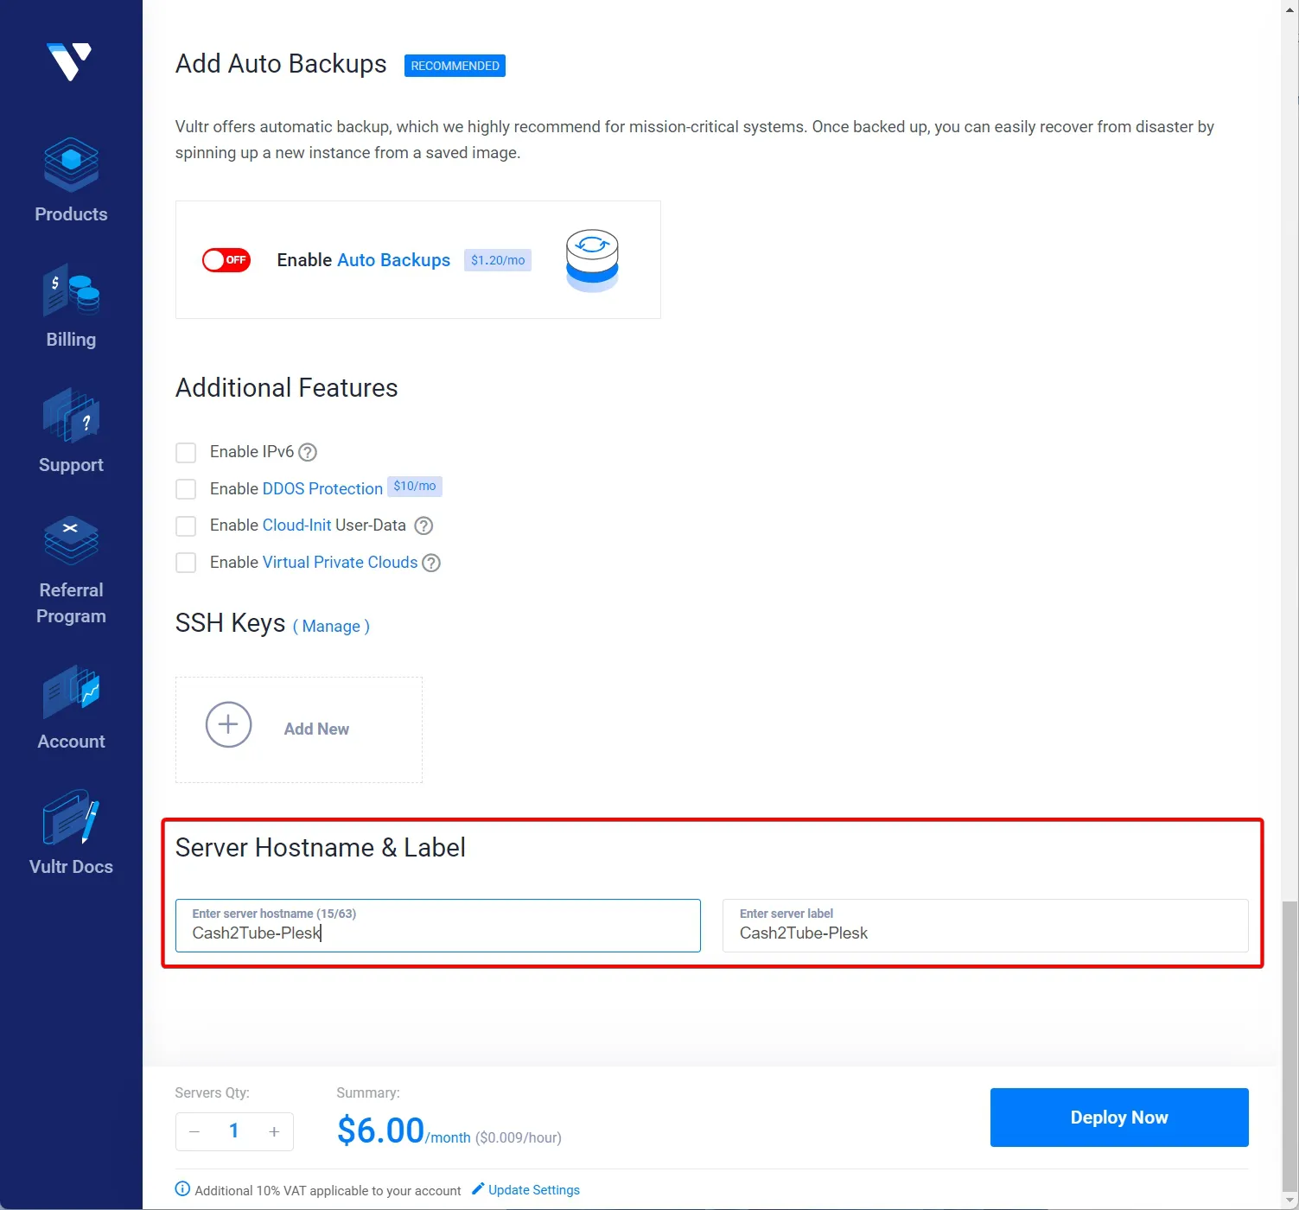Viewport: 1299px width, 1210px height.
Task: Click the IPv6 help question mark
Action: 308,452
